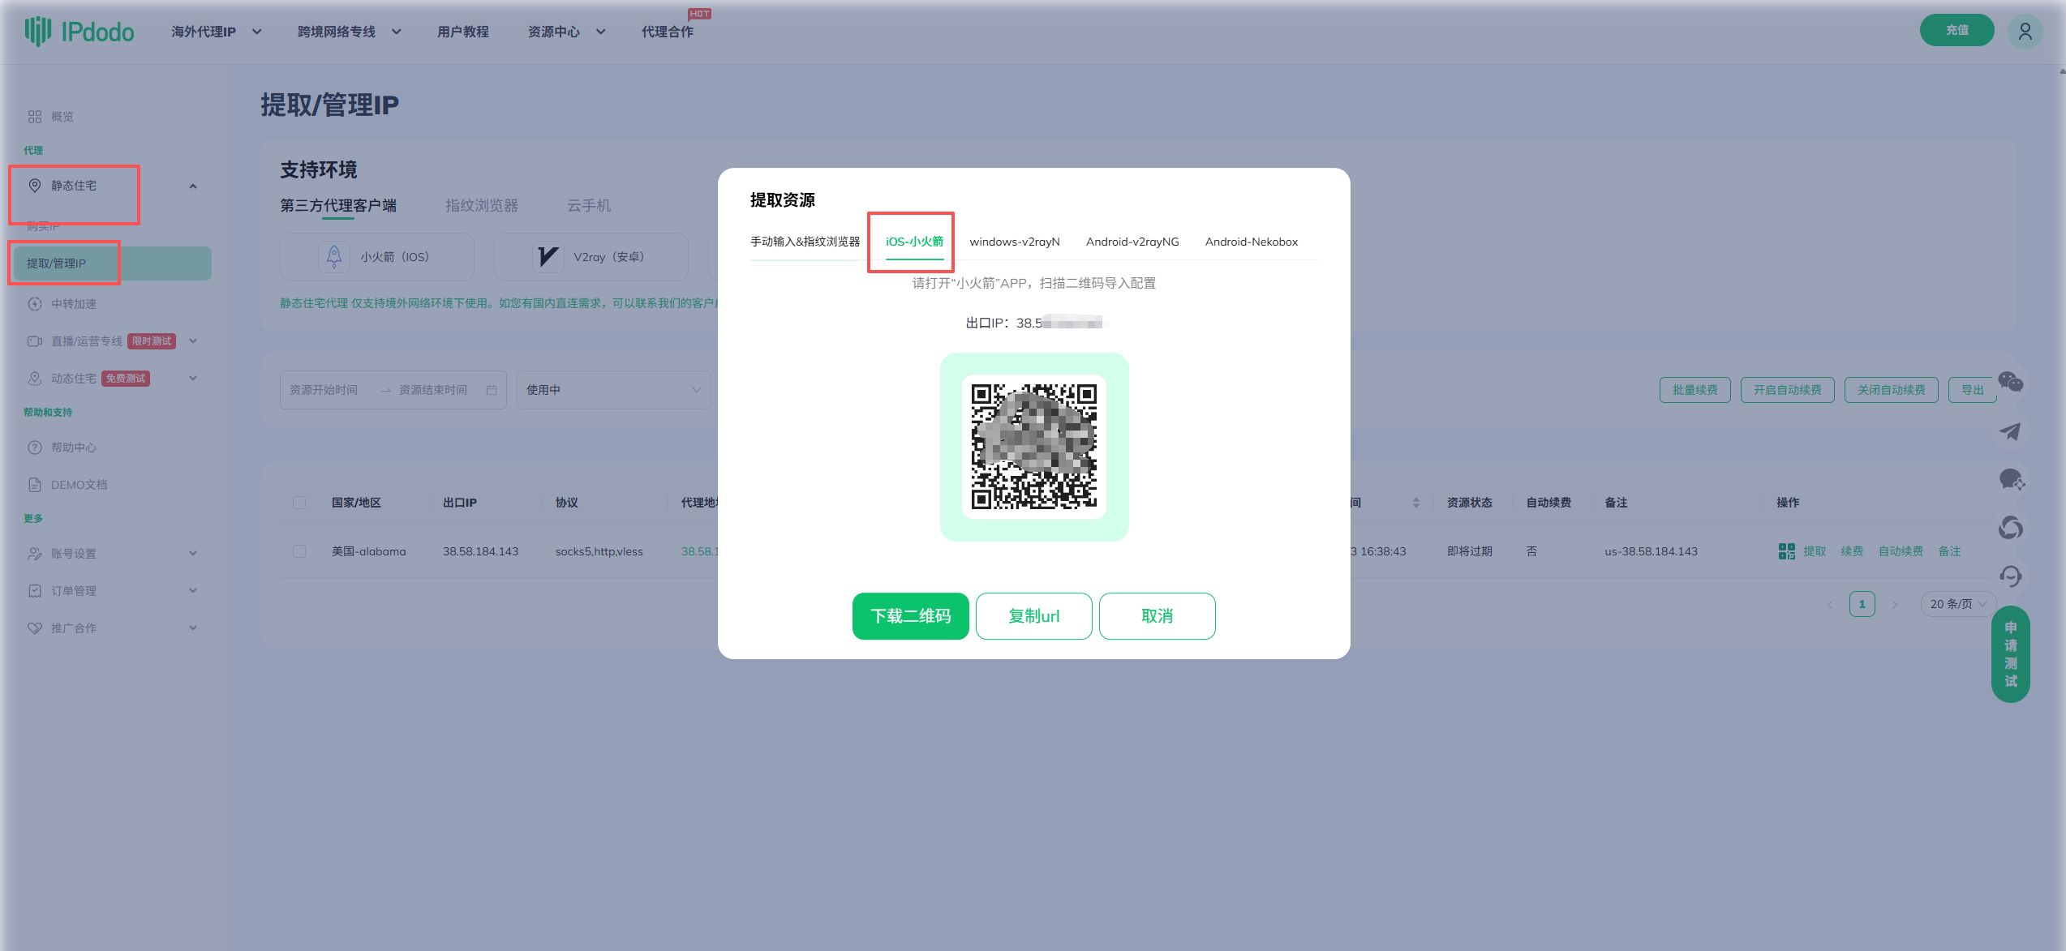The height and width of the screenshot is (951, 2066).
Task: Click the Telegram paper plane icon
Action: 2010,431
